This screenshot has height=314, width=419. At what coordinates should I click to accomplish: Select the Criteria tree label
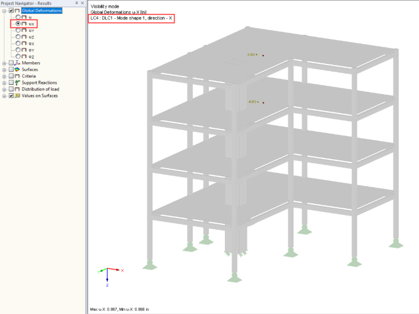(29, 76)
